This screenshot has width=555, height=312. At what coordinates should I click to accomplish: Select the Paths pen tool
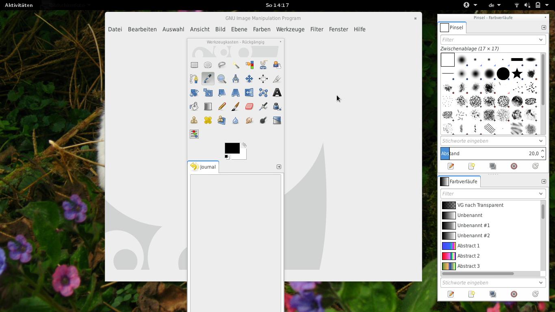tap(194, 79)
